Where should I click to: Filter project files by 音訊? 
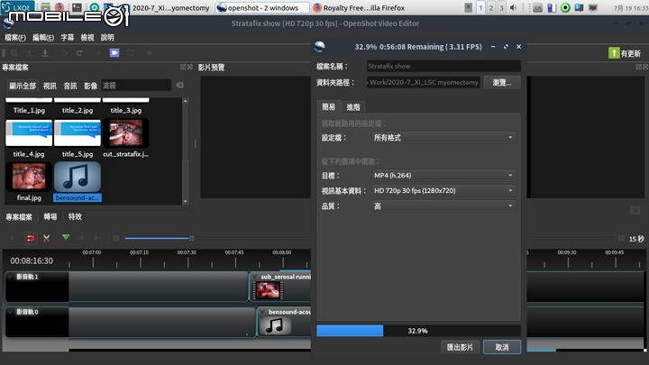coord(70,86)
